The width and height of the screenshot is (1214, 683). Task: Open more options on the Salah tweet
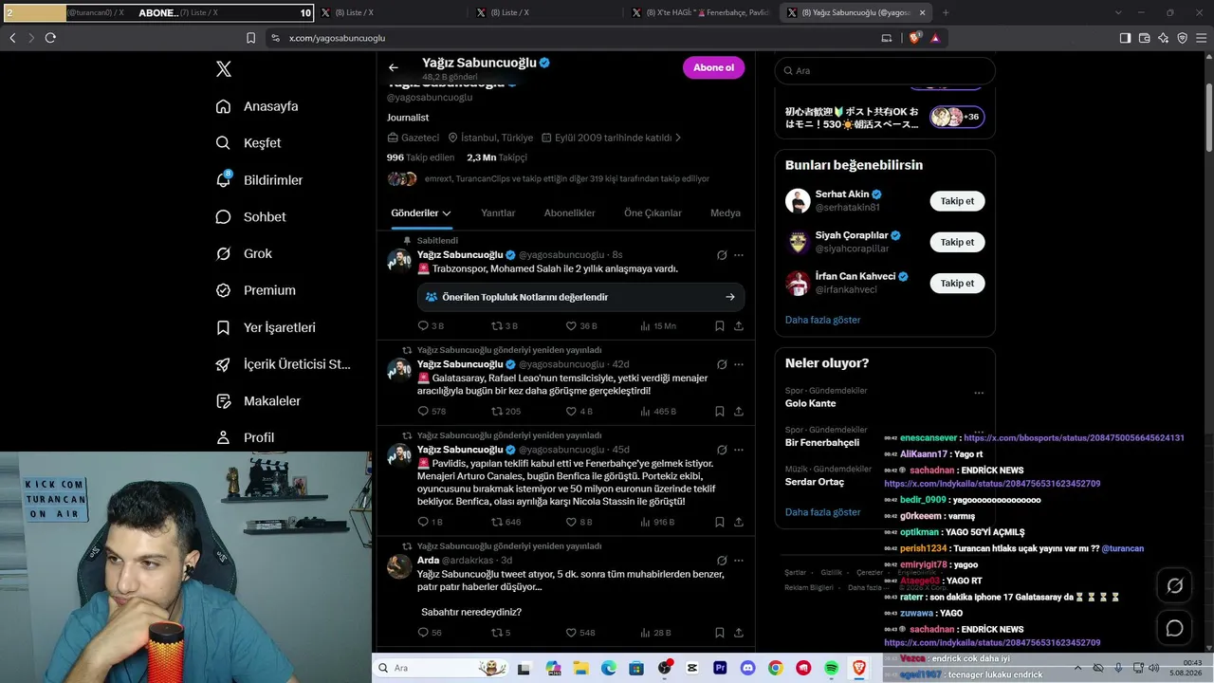pyautogui.click(x=739, y=255)
